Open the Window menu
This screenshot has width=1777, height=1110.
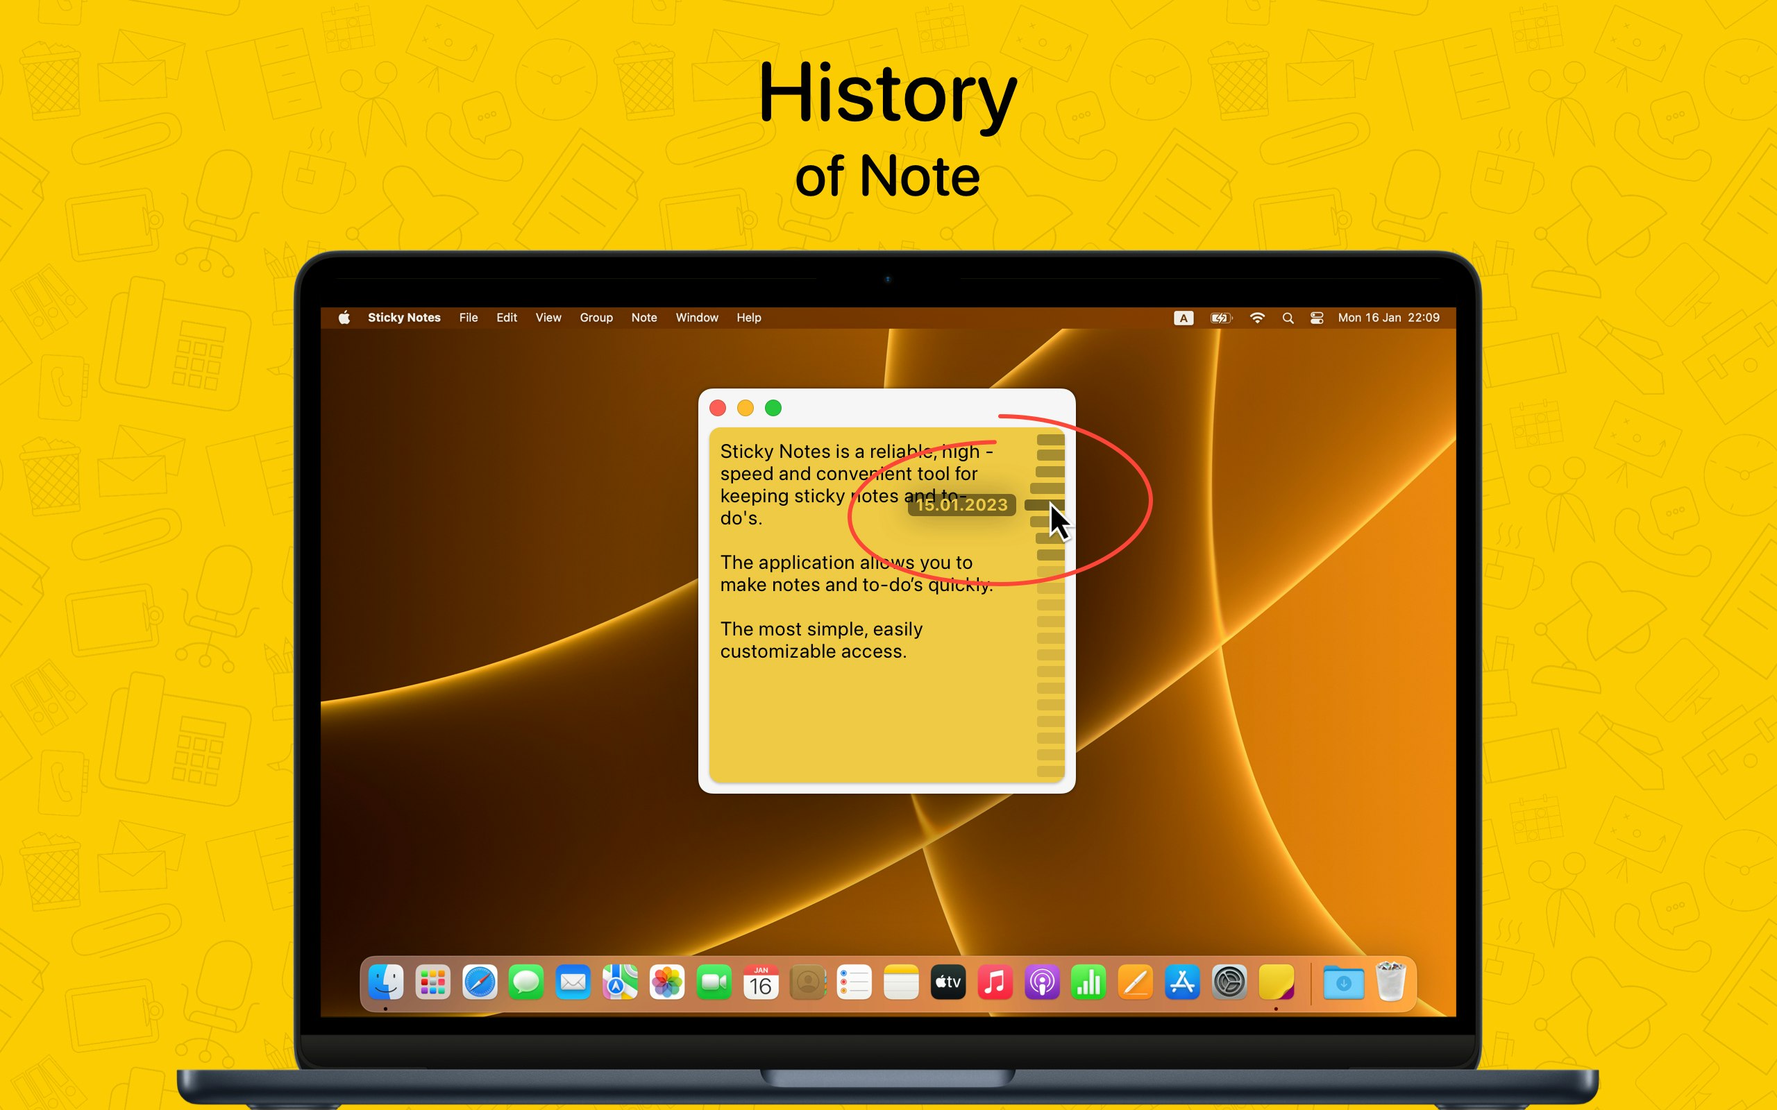(x=696, y=317)
